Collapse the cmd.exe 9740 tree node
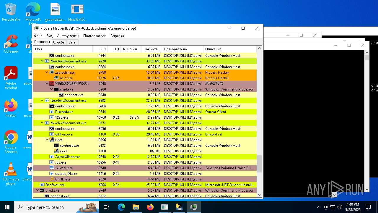378x213 pixels. coord(38,190)
